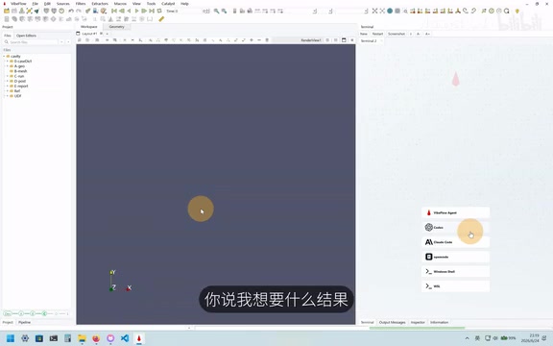Click the yellow ruler icon
Image resolution: width=553 pixels, height=346 pixels.
[161, 19]
